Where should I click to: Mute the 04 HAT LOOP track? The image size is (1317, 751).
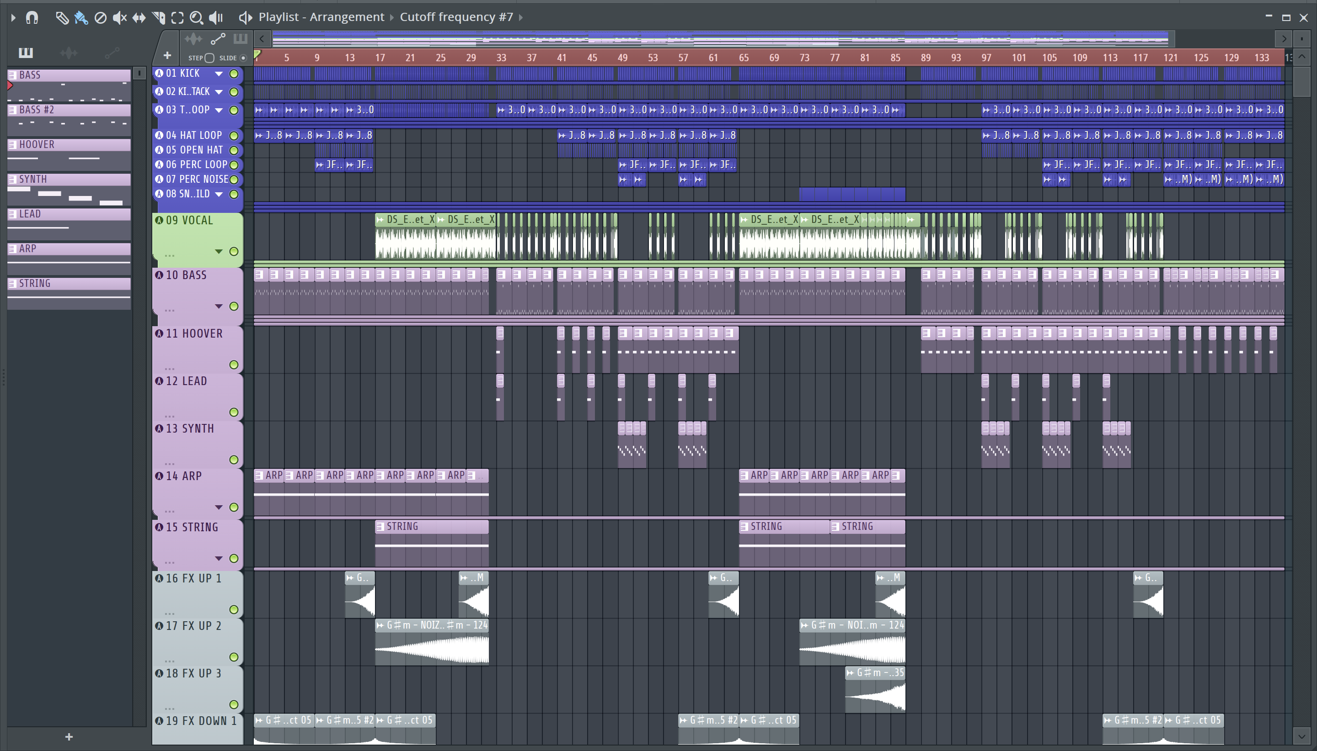click(x=234, y=136)
